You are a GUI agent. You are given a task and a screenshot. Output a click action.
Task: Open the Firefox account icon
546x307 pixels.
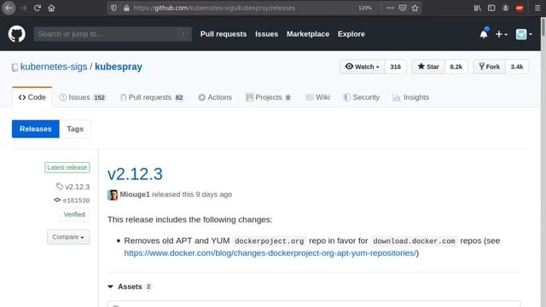point(505,8)
